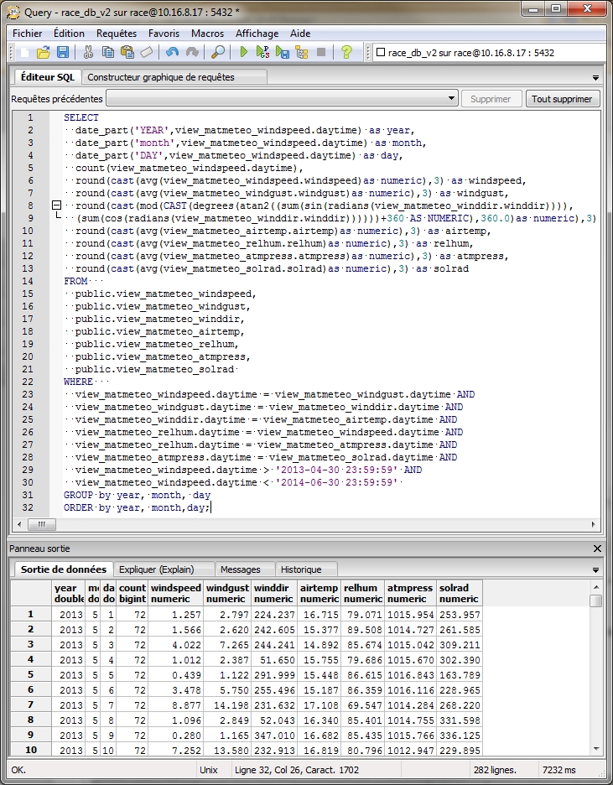Click the results vertical scrollbar up arrow
613x785 pixels.
[596, 587]
